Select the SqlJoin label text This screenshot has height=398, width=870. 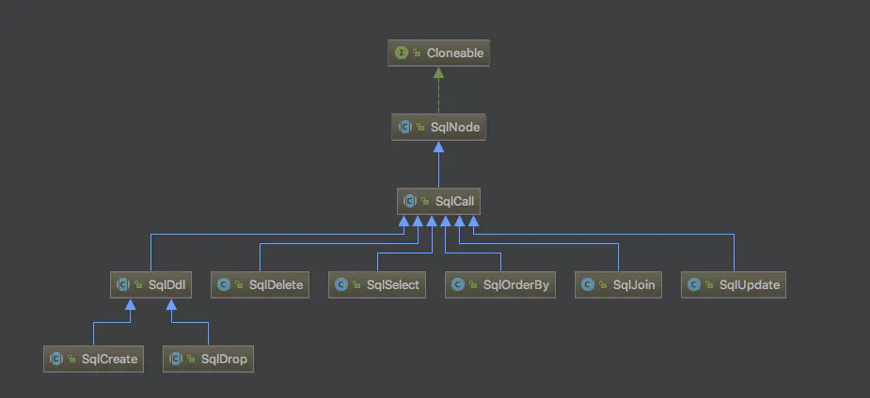[634, 285]
